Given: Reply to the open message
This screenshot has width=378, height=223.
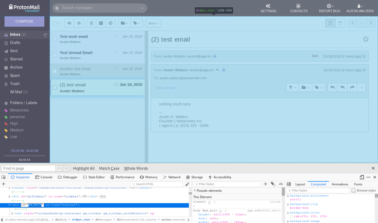Looking at the screenshot, I should coord(332,87).
